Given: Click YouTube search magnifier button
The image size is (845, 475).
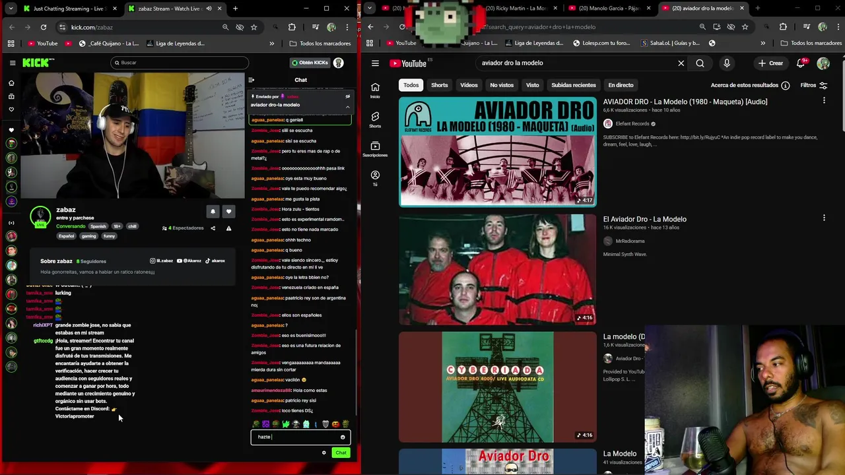Looking at the screenshot, I should point(700,63).
